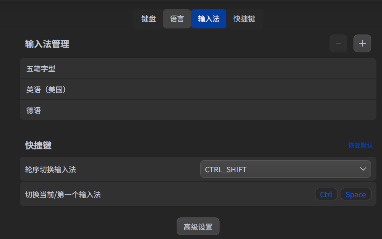Click the dropdown chevron arrow beside CTRL_SHIFT
382x239 pixels.
[x=363, y=169]
